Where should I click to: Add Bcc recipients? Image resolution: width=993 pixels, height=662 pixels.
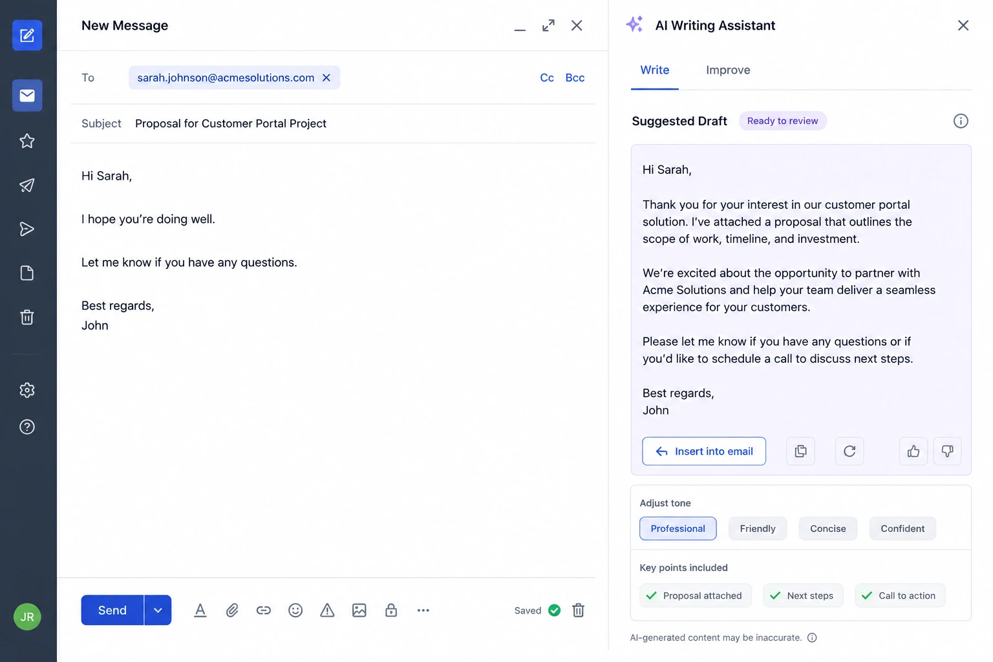pos(575,78)
